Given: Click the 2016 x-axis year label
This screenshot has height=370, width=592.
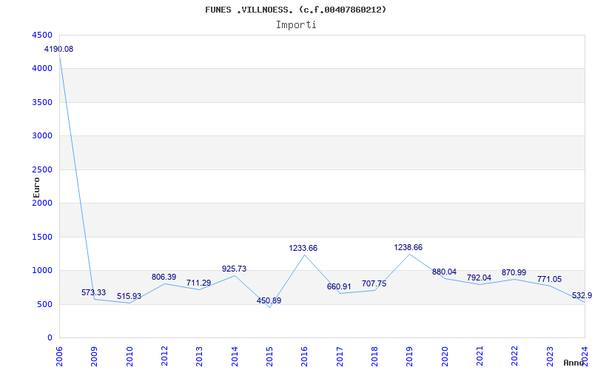Looking at the screenshot, I should pyautogui.click(x=304, y=355).
